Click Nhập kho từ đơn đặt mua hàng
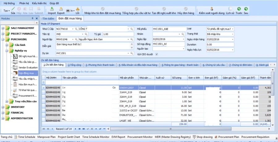278x142 pixels. coord(103,11)
